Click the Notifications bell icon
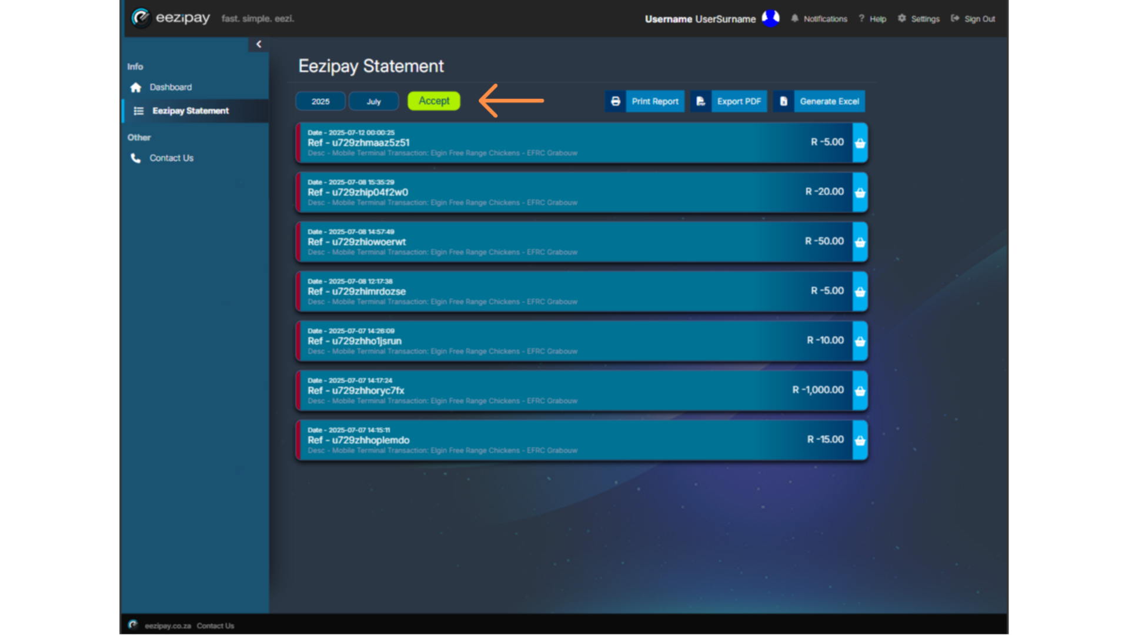Viewport: 1129px width, 635px height. pos(795,18)
